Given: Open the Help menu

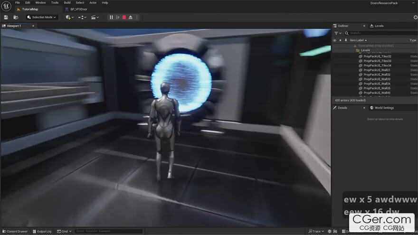Looking at the screenshot, I should (105, 3).
